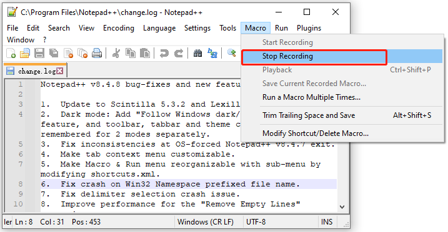Screen dimensions: 448x232
Task: Select the change.log document tab
Action: click(x=36, y=71)
